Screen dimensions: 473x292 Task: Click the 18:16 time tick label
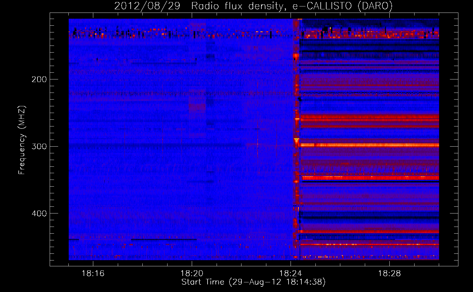click(93, 274)
